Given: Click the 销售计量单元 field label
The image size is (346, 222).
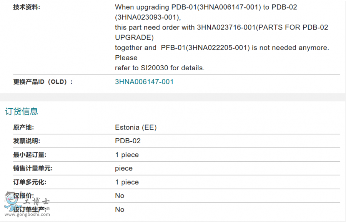Looking at the screenshot, I should pyautogui.click(x=33, y=168).
